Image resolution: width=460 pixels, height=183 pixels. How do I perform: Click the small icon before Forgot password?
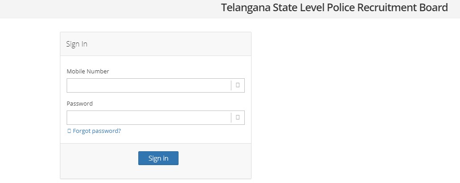69,131
